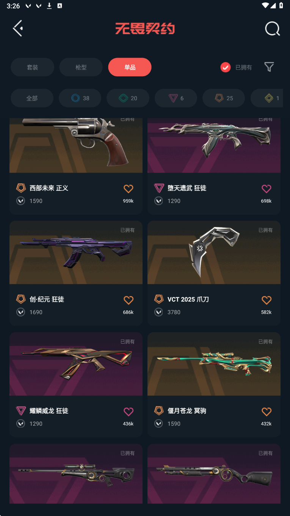
Task: Open 创·纪元 狂徒 rifle image
Action: (x=76, y=252)
